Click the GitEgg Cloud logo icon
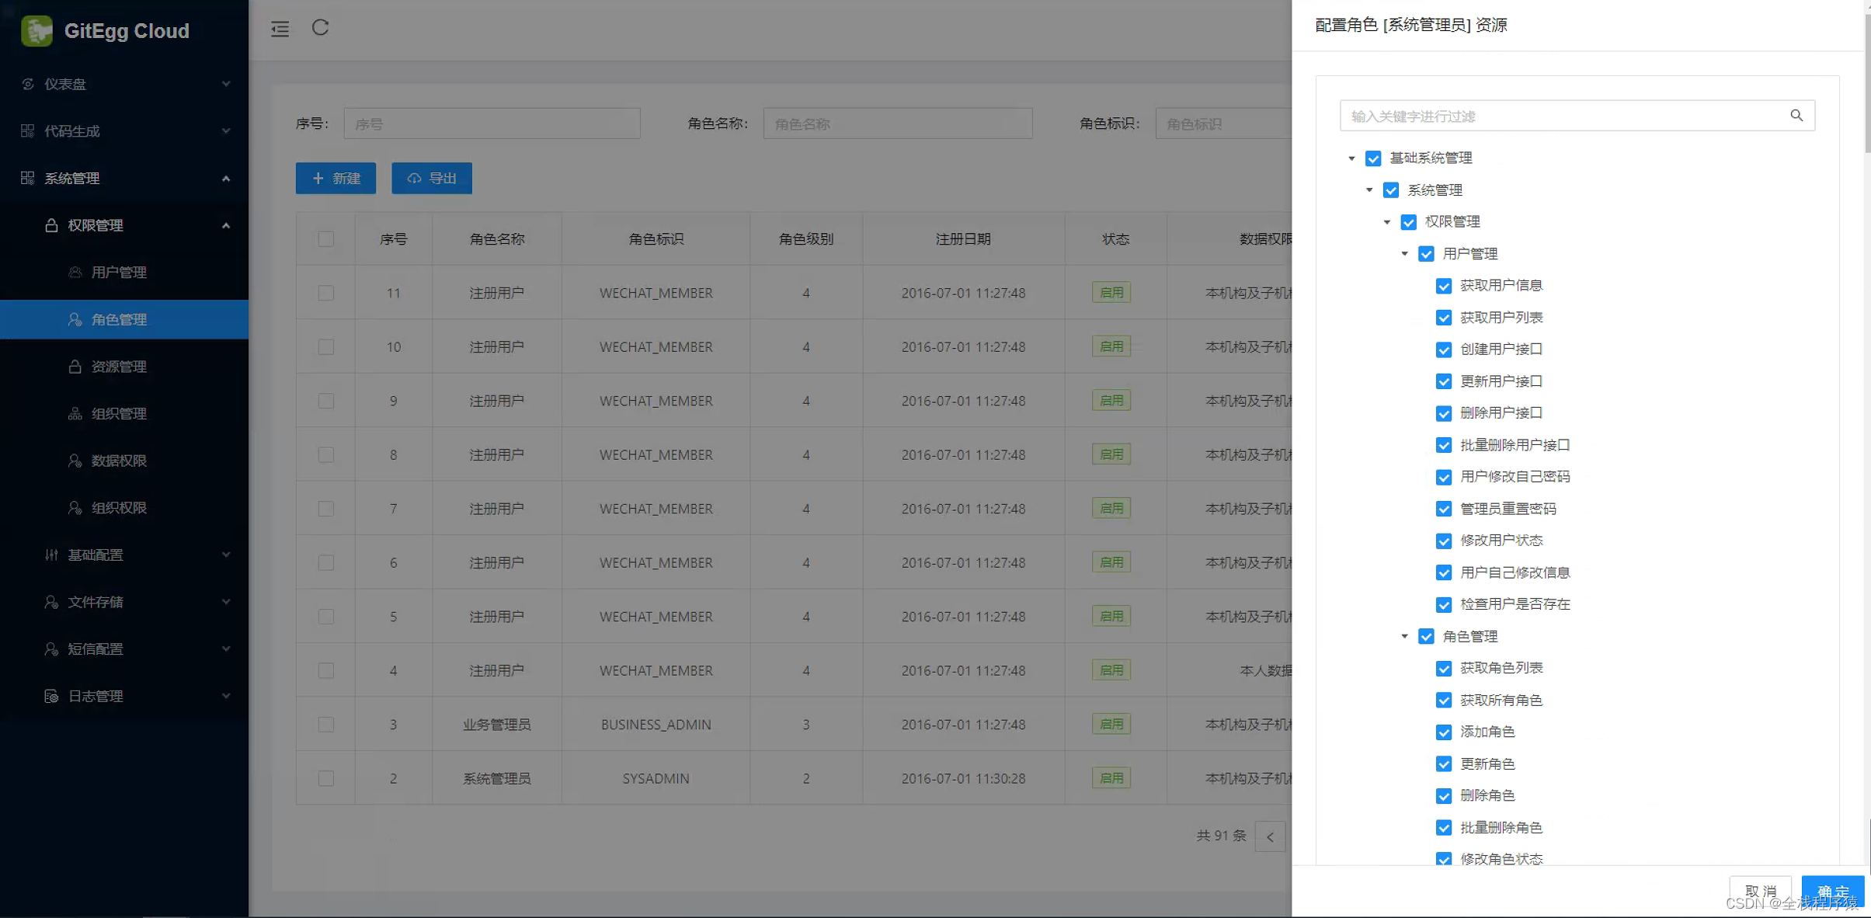Viewport: 1871px width, 918px height. coord(37,31)
